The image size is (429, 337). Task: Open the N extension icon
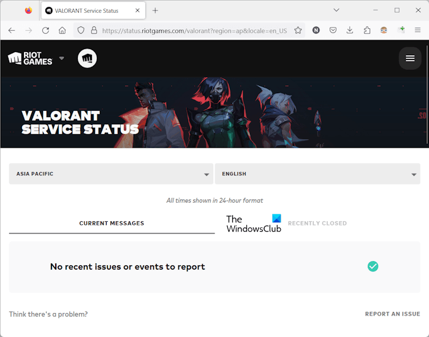(316, 31)
